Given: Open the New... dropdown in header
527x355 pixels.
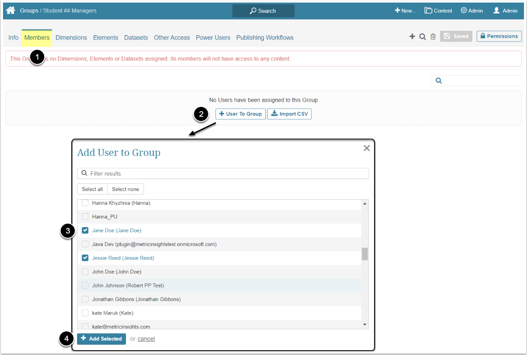Looking at the screenshot, I should pos(405,11).
